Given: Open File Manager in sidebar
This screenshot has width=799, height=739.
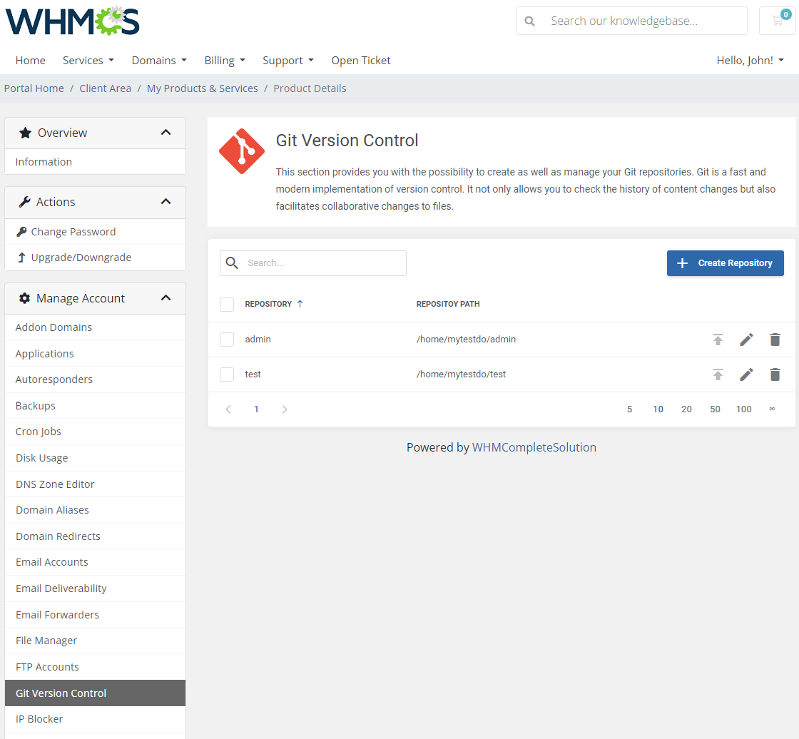Looking at the screenshot, I should [x=96, y=641].
